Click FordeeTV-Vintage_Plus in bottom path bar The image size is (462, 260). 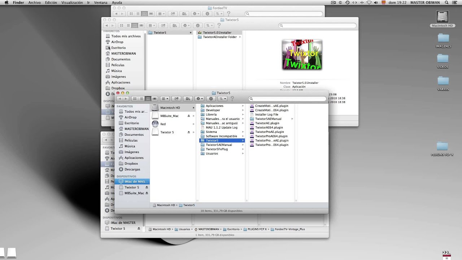click(x=287, y=229)
